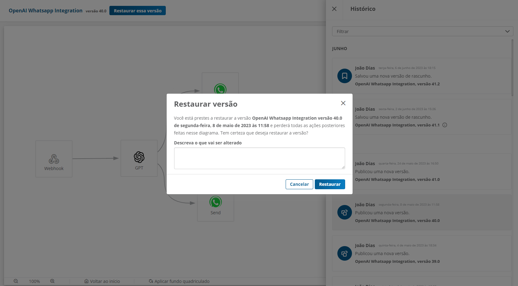Screen dimensions: 518x286
Task: Open history entry versão 41.2
Action: click(422, 76)
